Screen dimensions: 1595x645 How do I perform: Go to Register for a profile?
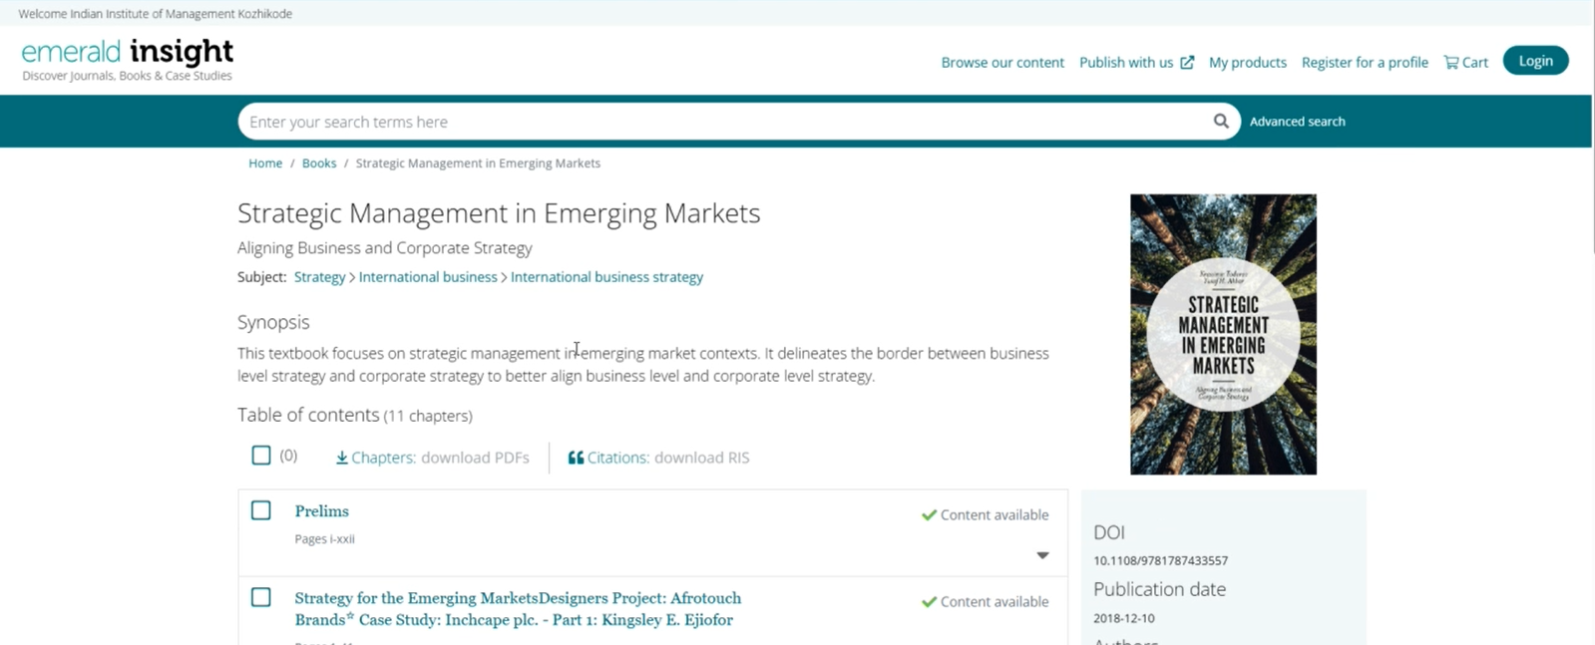(x=1364, y=63)
